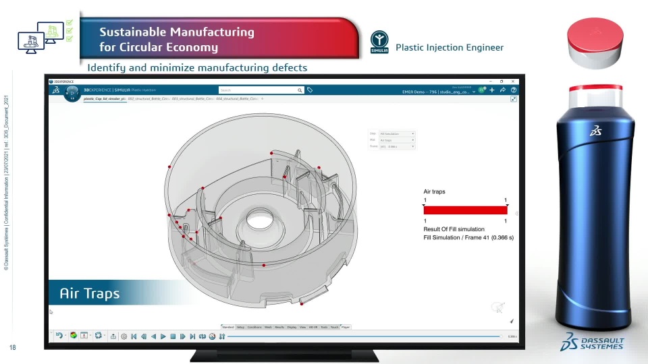Switch to the Conditions action bar tab
Viewport: 648px width, 364px height.
[x=254, y=327]
